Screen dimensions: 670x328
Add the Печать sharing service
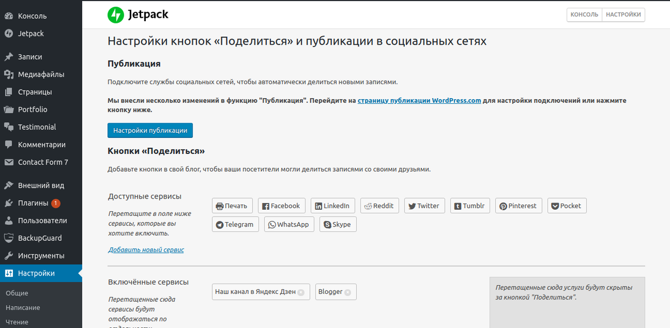tap(232, 205)
